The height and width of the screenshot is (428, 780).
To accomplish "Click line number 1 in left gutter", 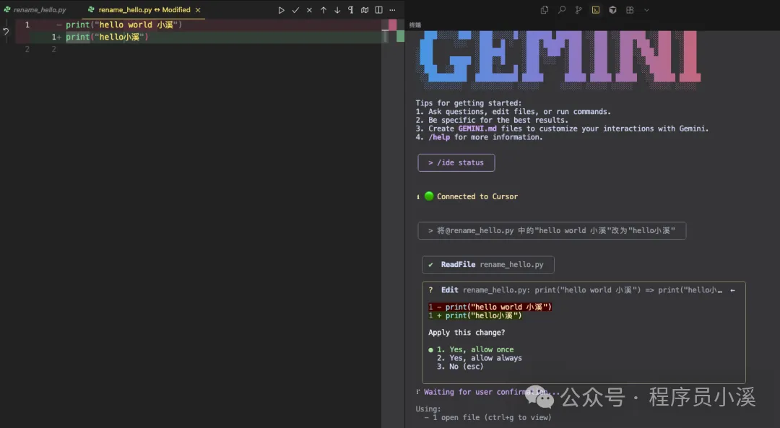I will coord(27,25).
